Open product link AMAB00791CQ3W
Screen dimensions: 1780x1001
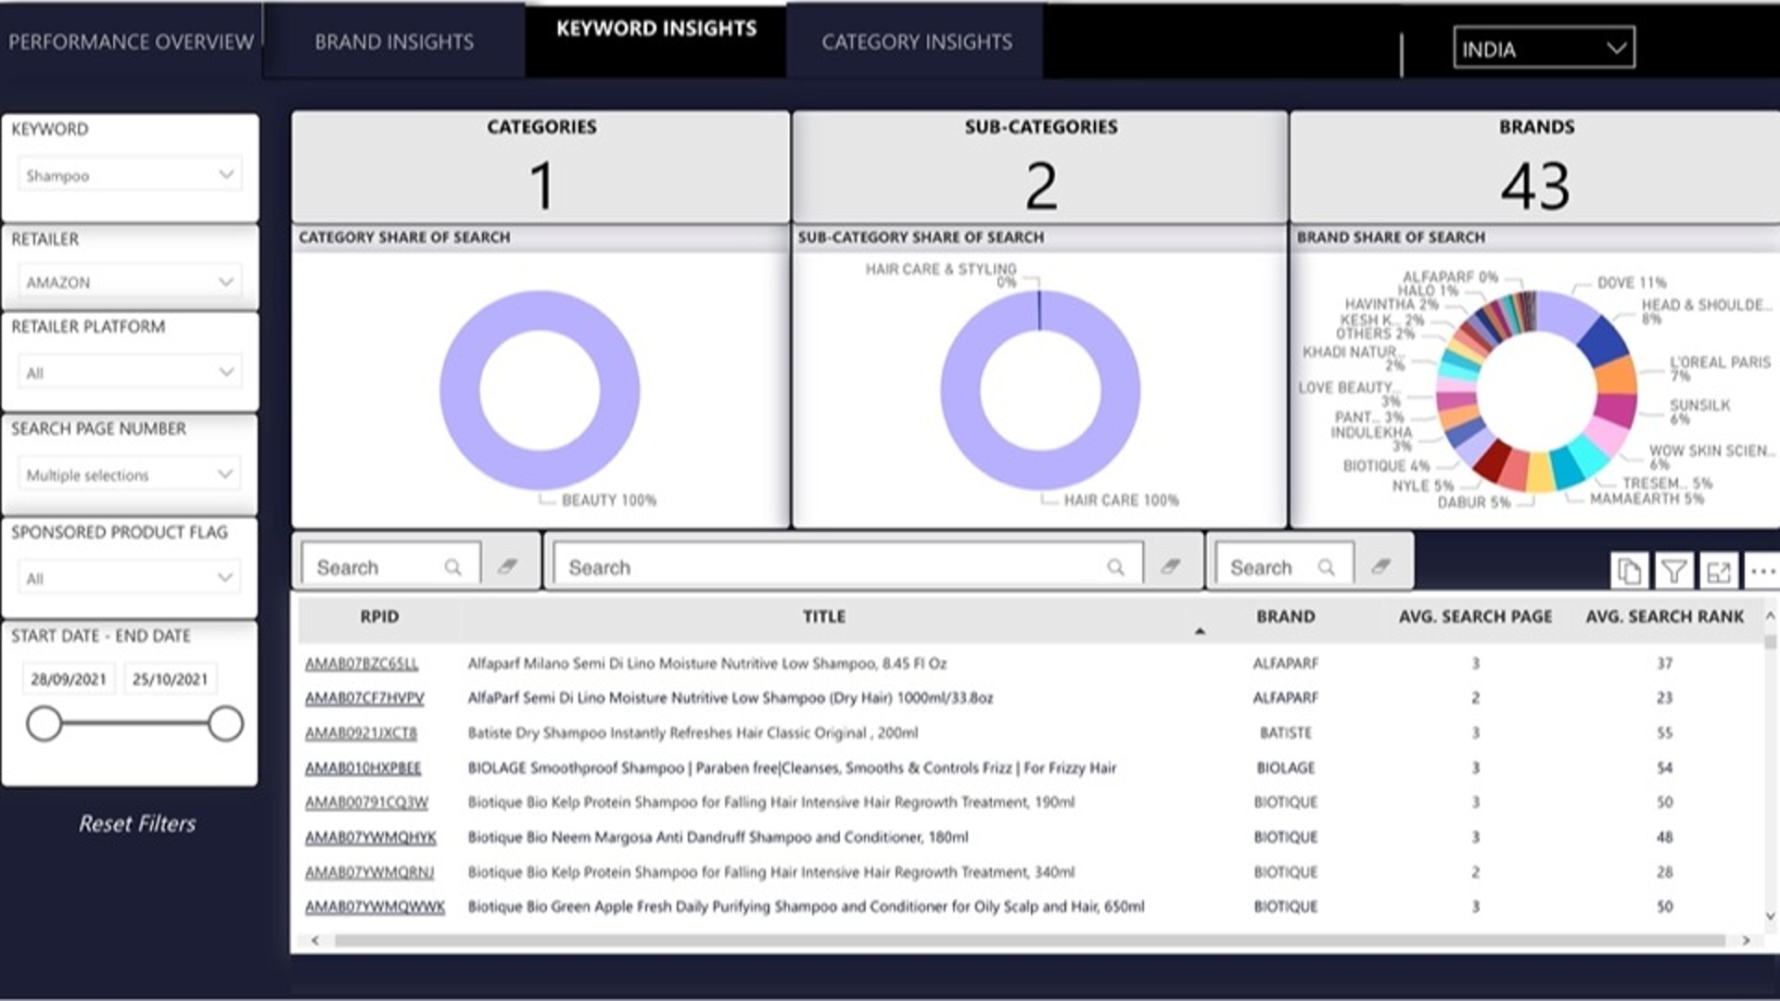(366, 803)
